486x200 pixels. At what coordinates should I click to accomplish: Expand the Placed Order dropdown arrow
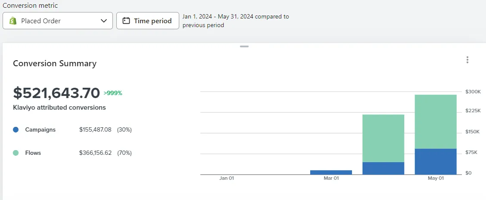pos(103,21)
